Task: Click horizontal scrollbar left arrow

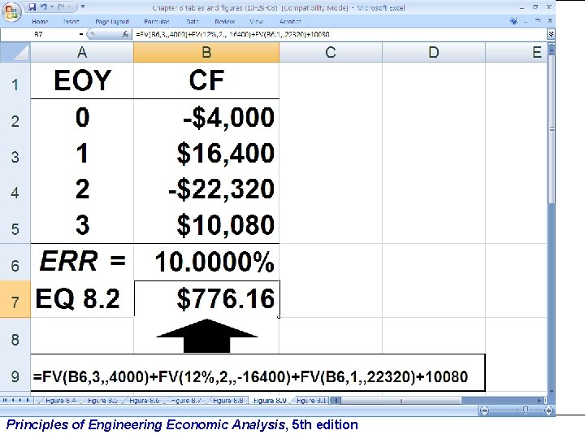Action: (x=336, y=401)
